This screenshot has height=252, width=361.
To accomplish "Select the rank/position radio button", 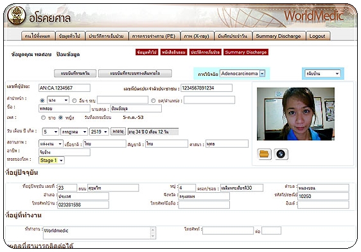I will pos(153,100).
